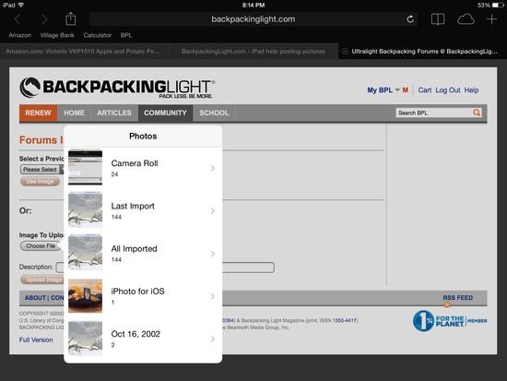Click the orange search magnifier icon

pos(477,113)
